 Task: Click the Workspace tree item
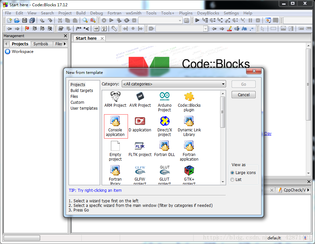pos(23,52)
